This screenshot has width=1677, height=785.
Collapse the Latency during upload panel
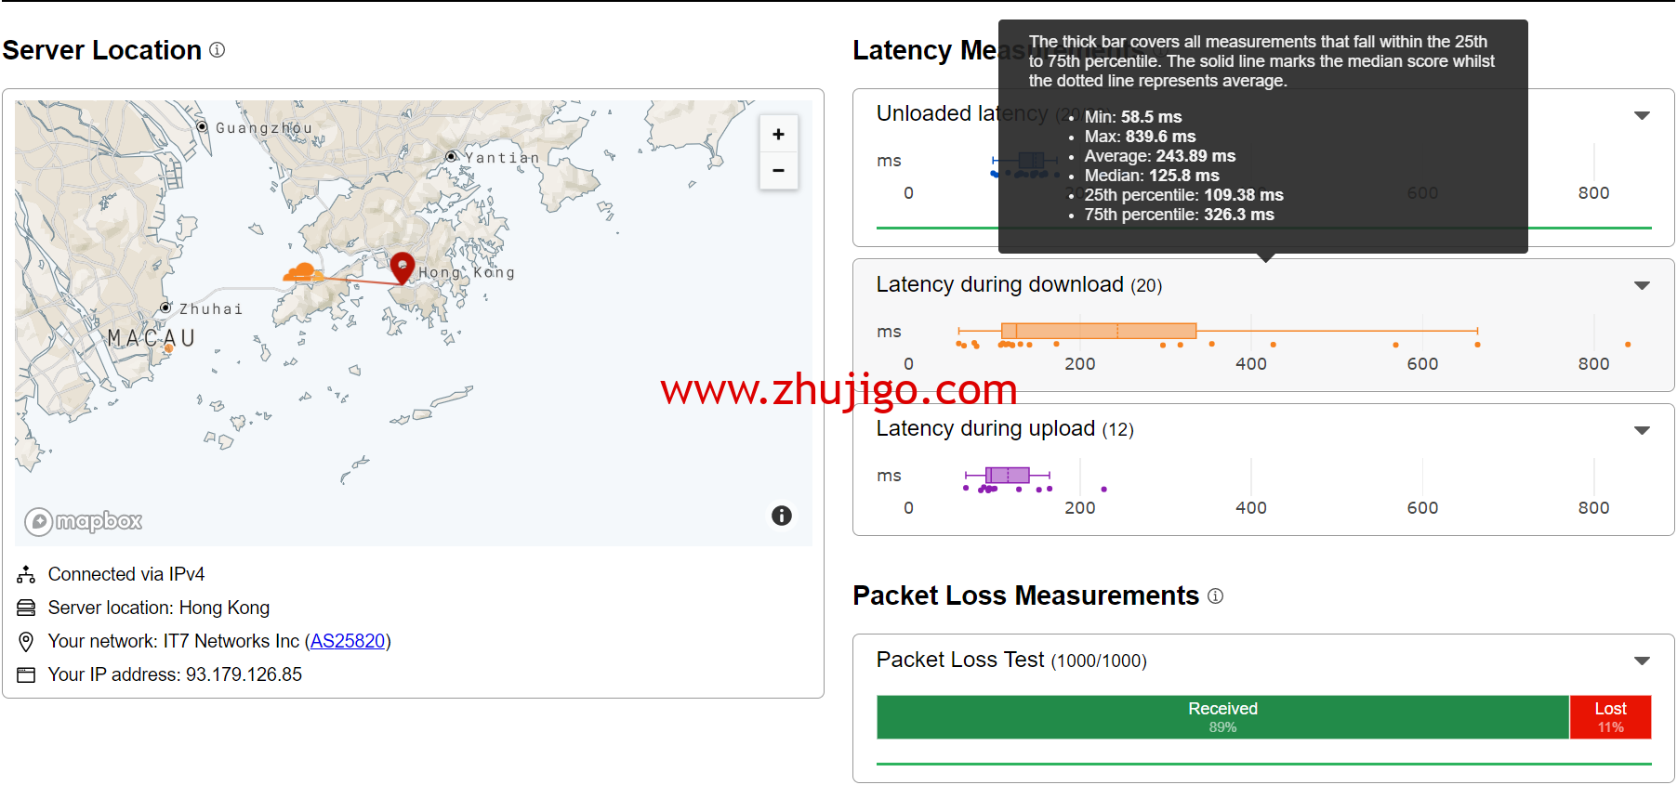[1642, 430]
